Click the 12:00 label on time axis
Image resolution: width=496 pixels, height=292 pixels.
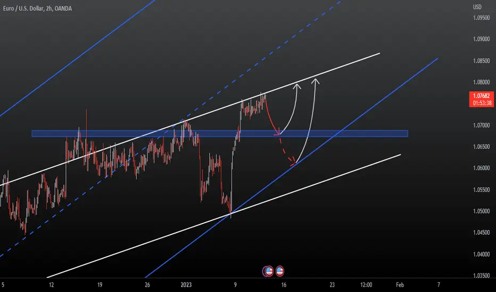click(x=366, y=285)
